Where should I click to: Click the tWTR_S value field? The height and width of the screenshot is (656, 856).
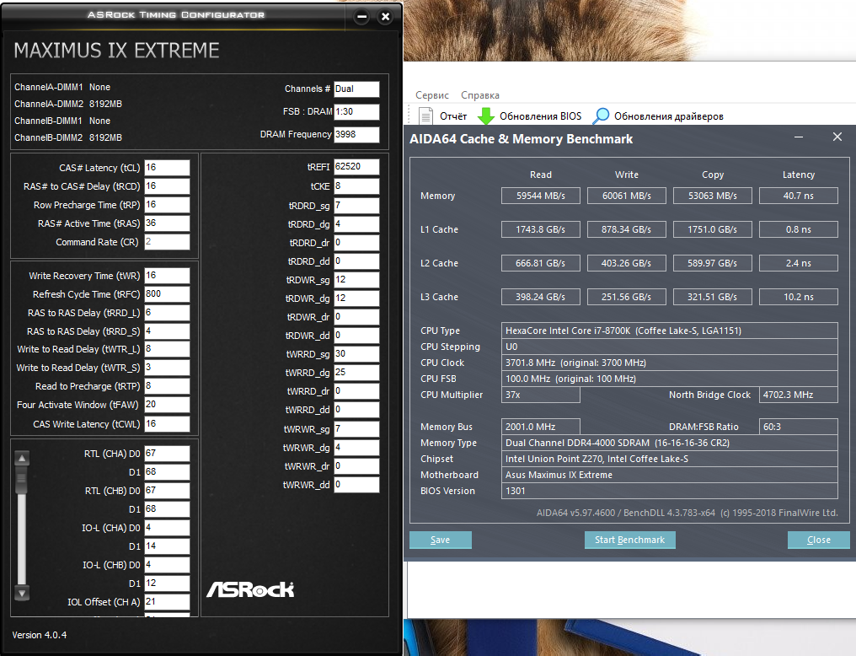click(x=167, y=368)
